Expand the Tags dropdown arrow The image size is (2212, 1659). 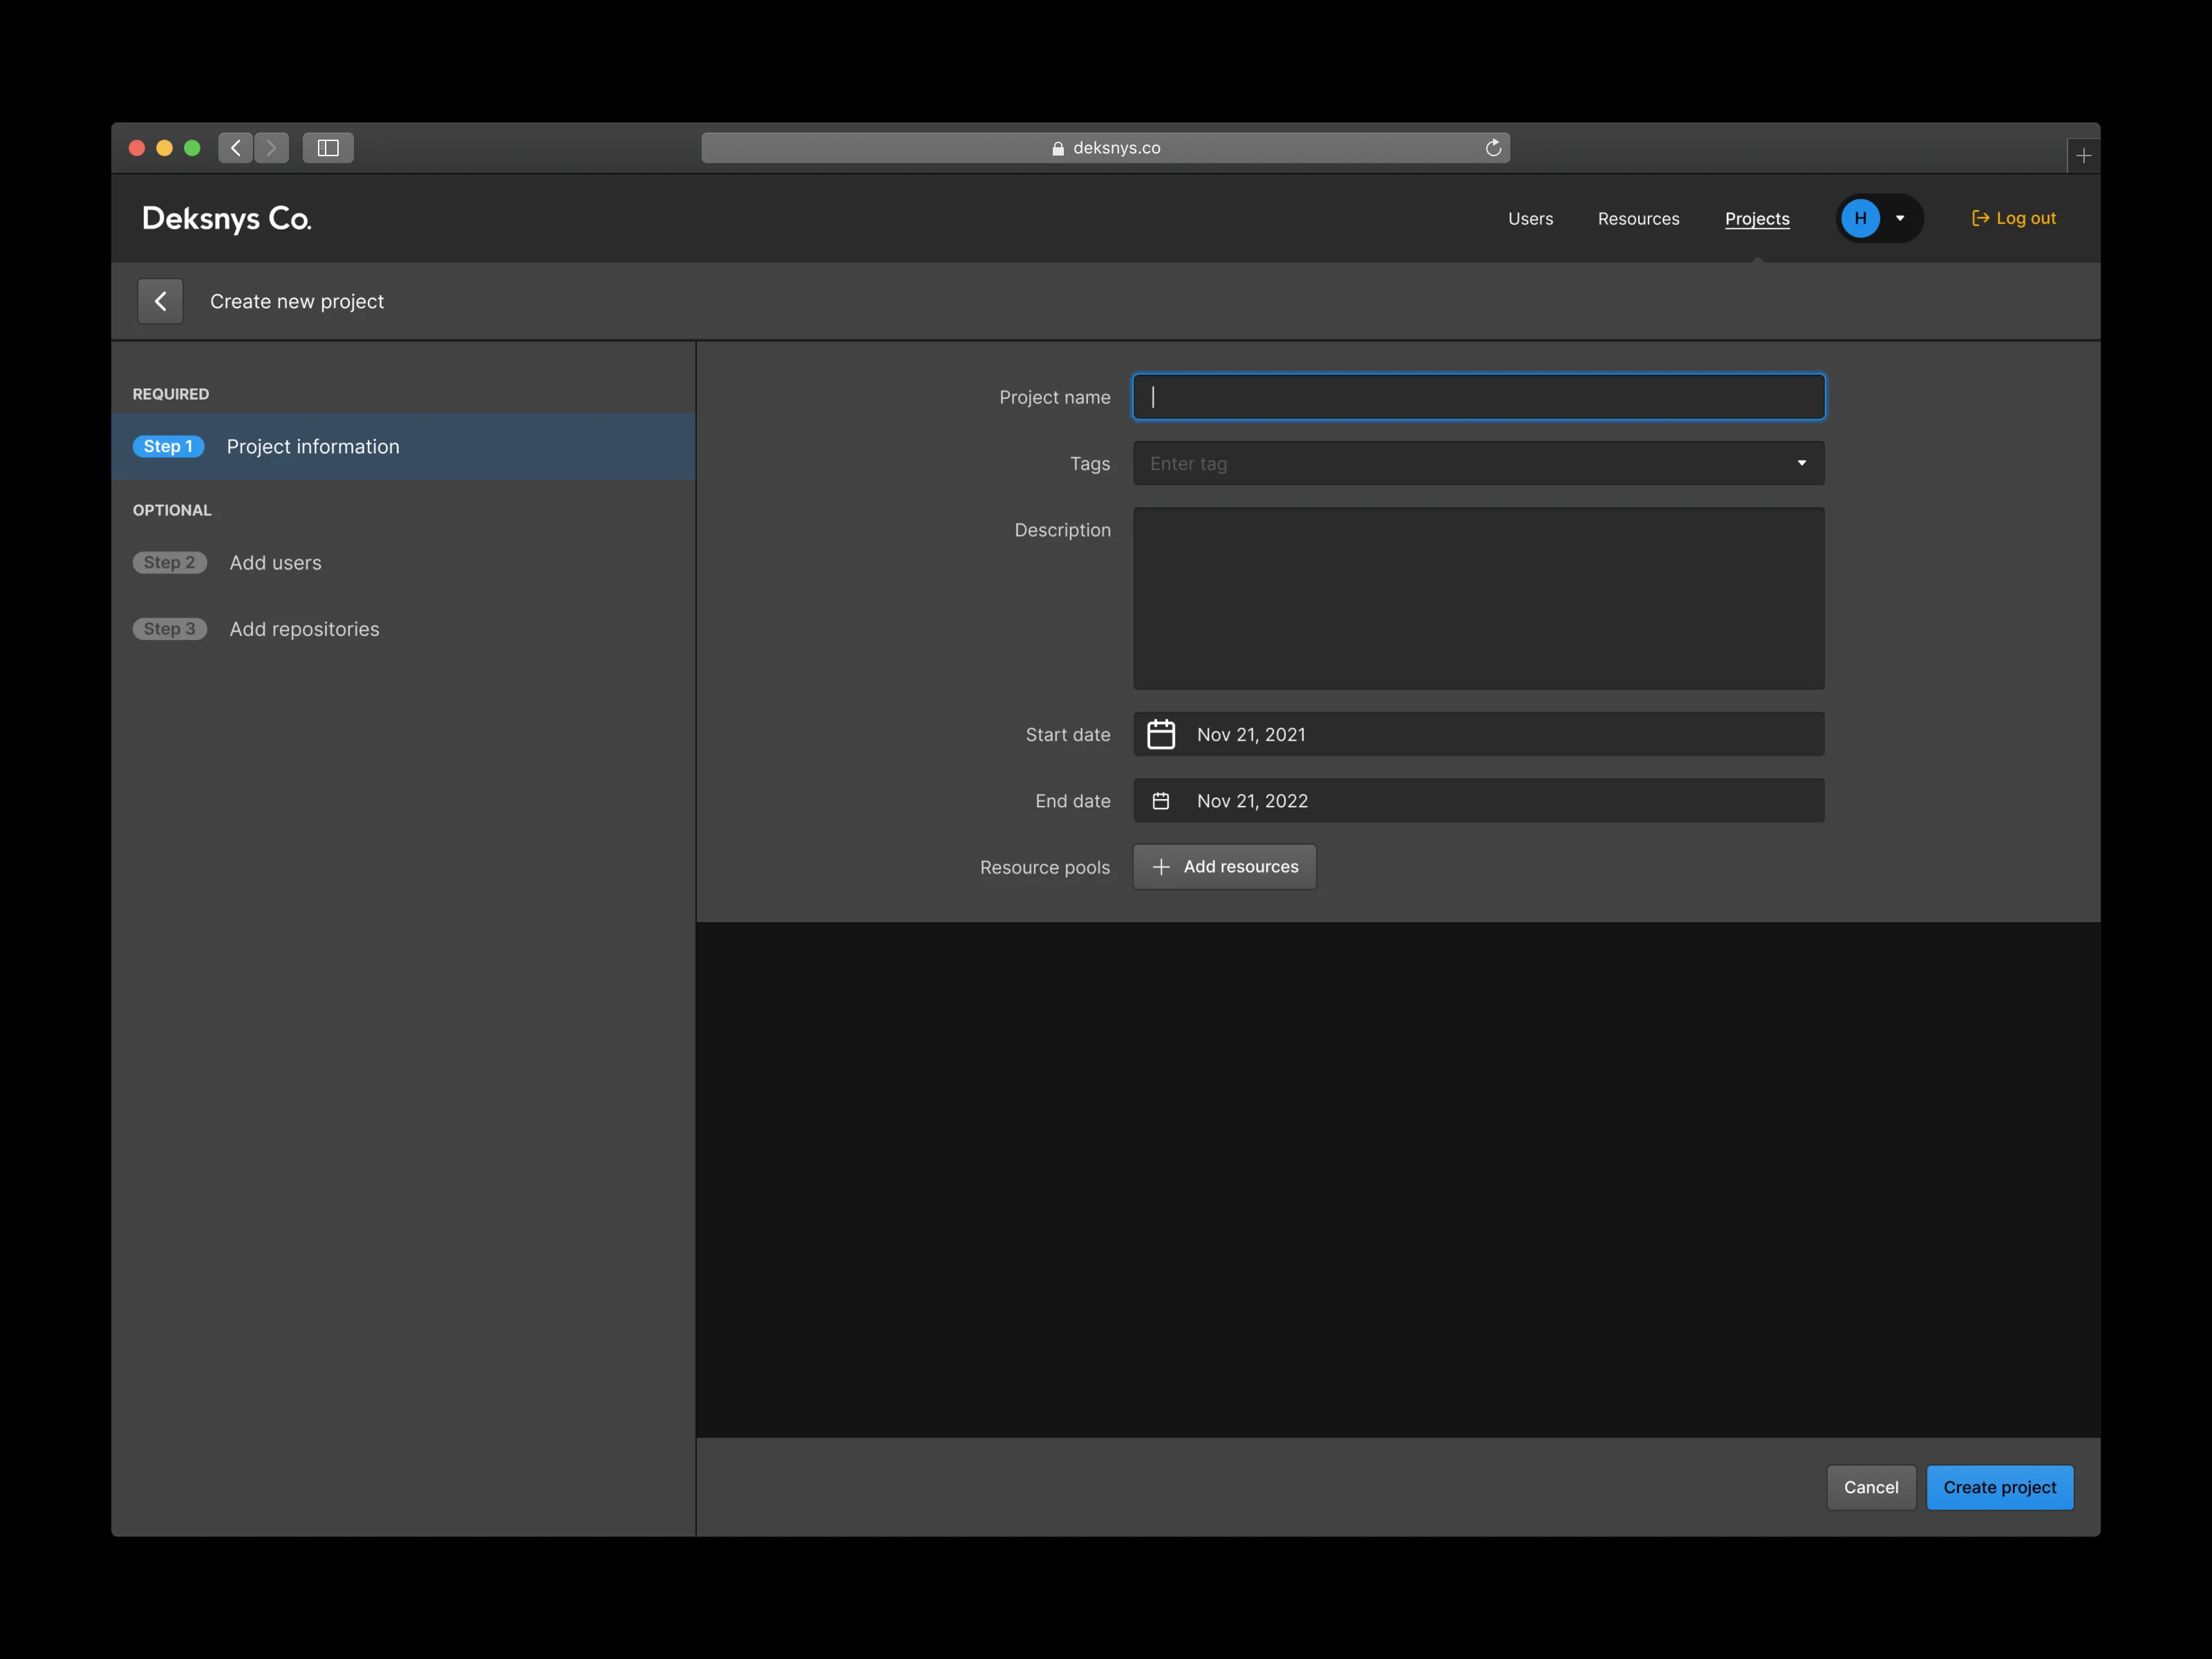(1801, 463)
